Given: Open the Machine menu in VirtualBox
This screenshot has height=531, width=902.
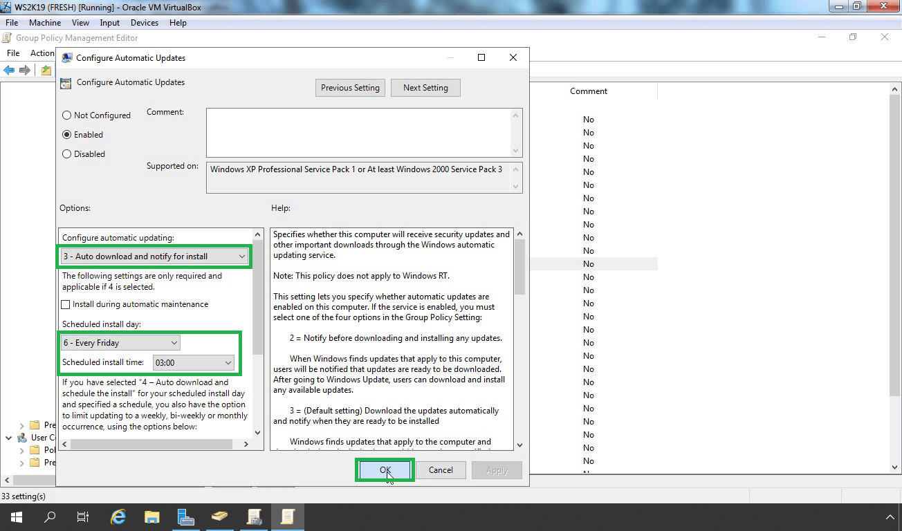Looking at the screenshot, I should pyautogui.click(x=45, y=23).
